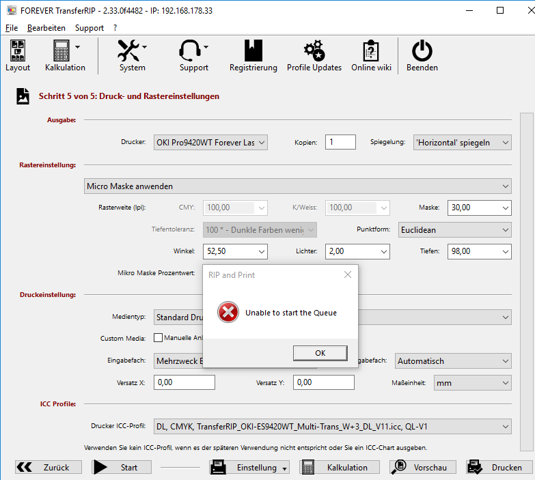The height and width of the screenshot is (480, 535).
Task: Expand the System toolbar dropdown arrow
Action: [145, 47]
